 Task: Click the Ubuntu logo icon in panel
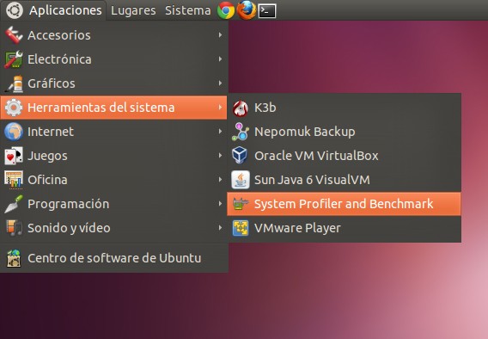[x=14, y=10]
